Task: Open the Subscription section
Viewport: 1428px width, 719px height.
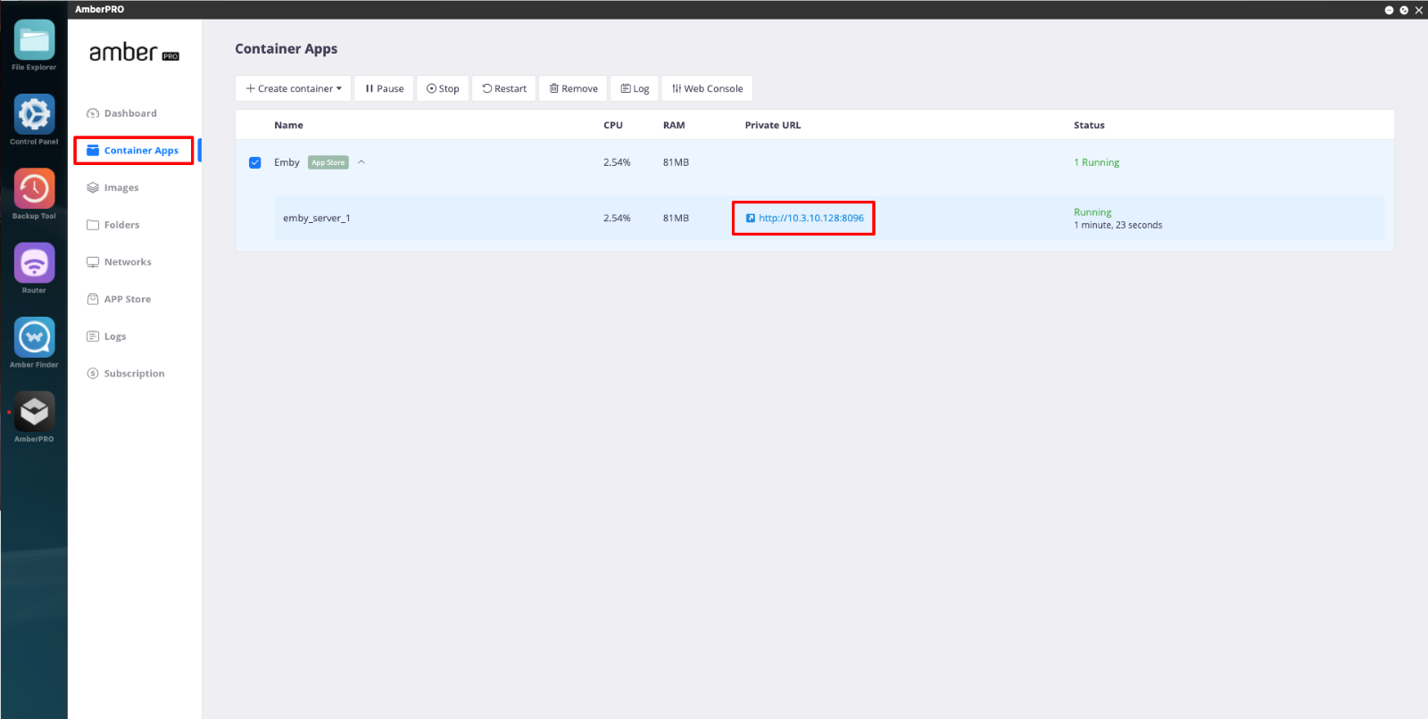Action: 135,374
